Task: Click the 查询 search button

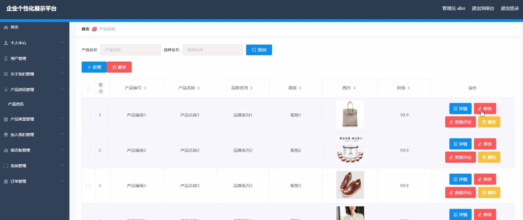Action: click(x=259, y=50)
